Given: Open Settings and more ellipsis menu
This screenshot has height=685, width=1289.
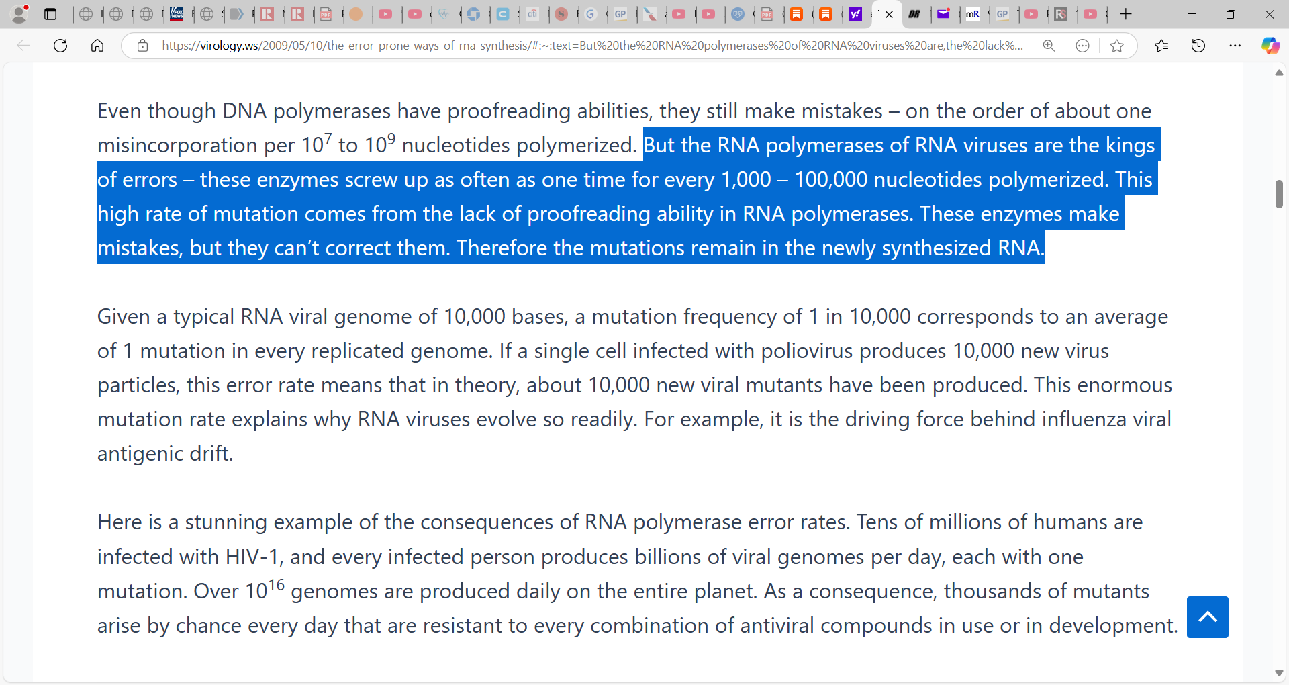Looking at the screenshot, I should 1235,46.
